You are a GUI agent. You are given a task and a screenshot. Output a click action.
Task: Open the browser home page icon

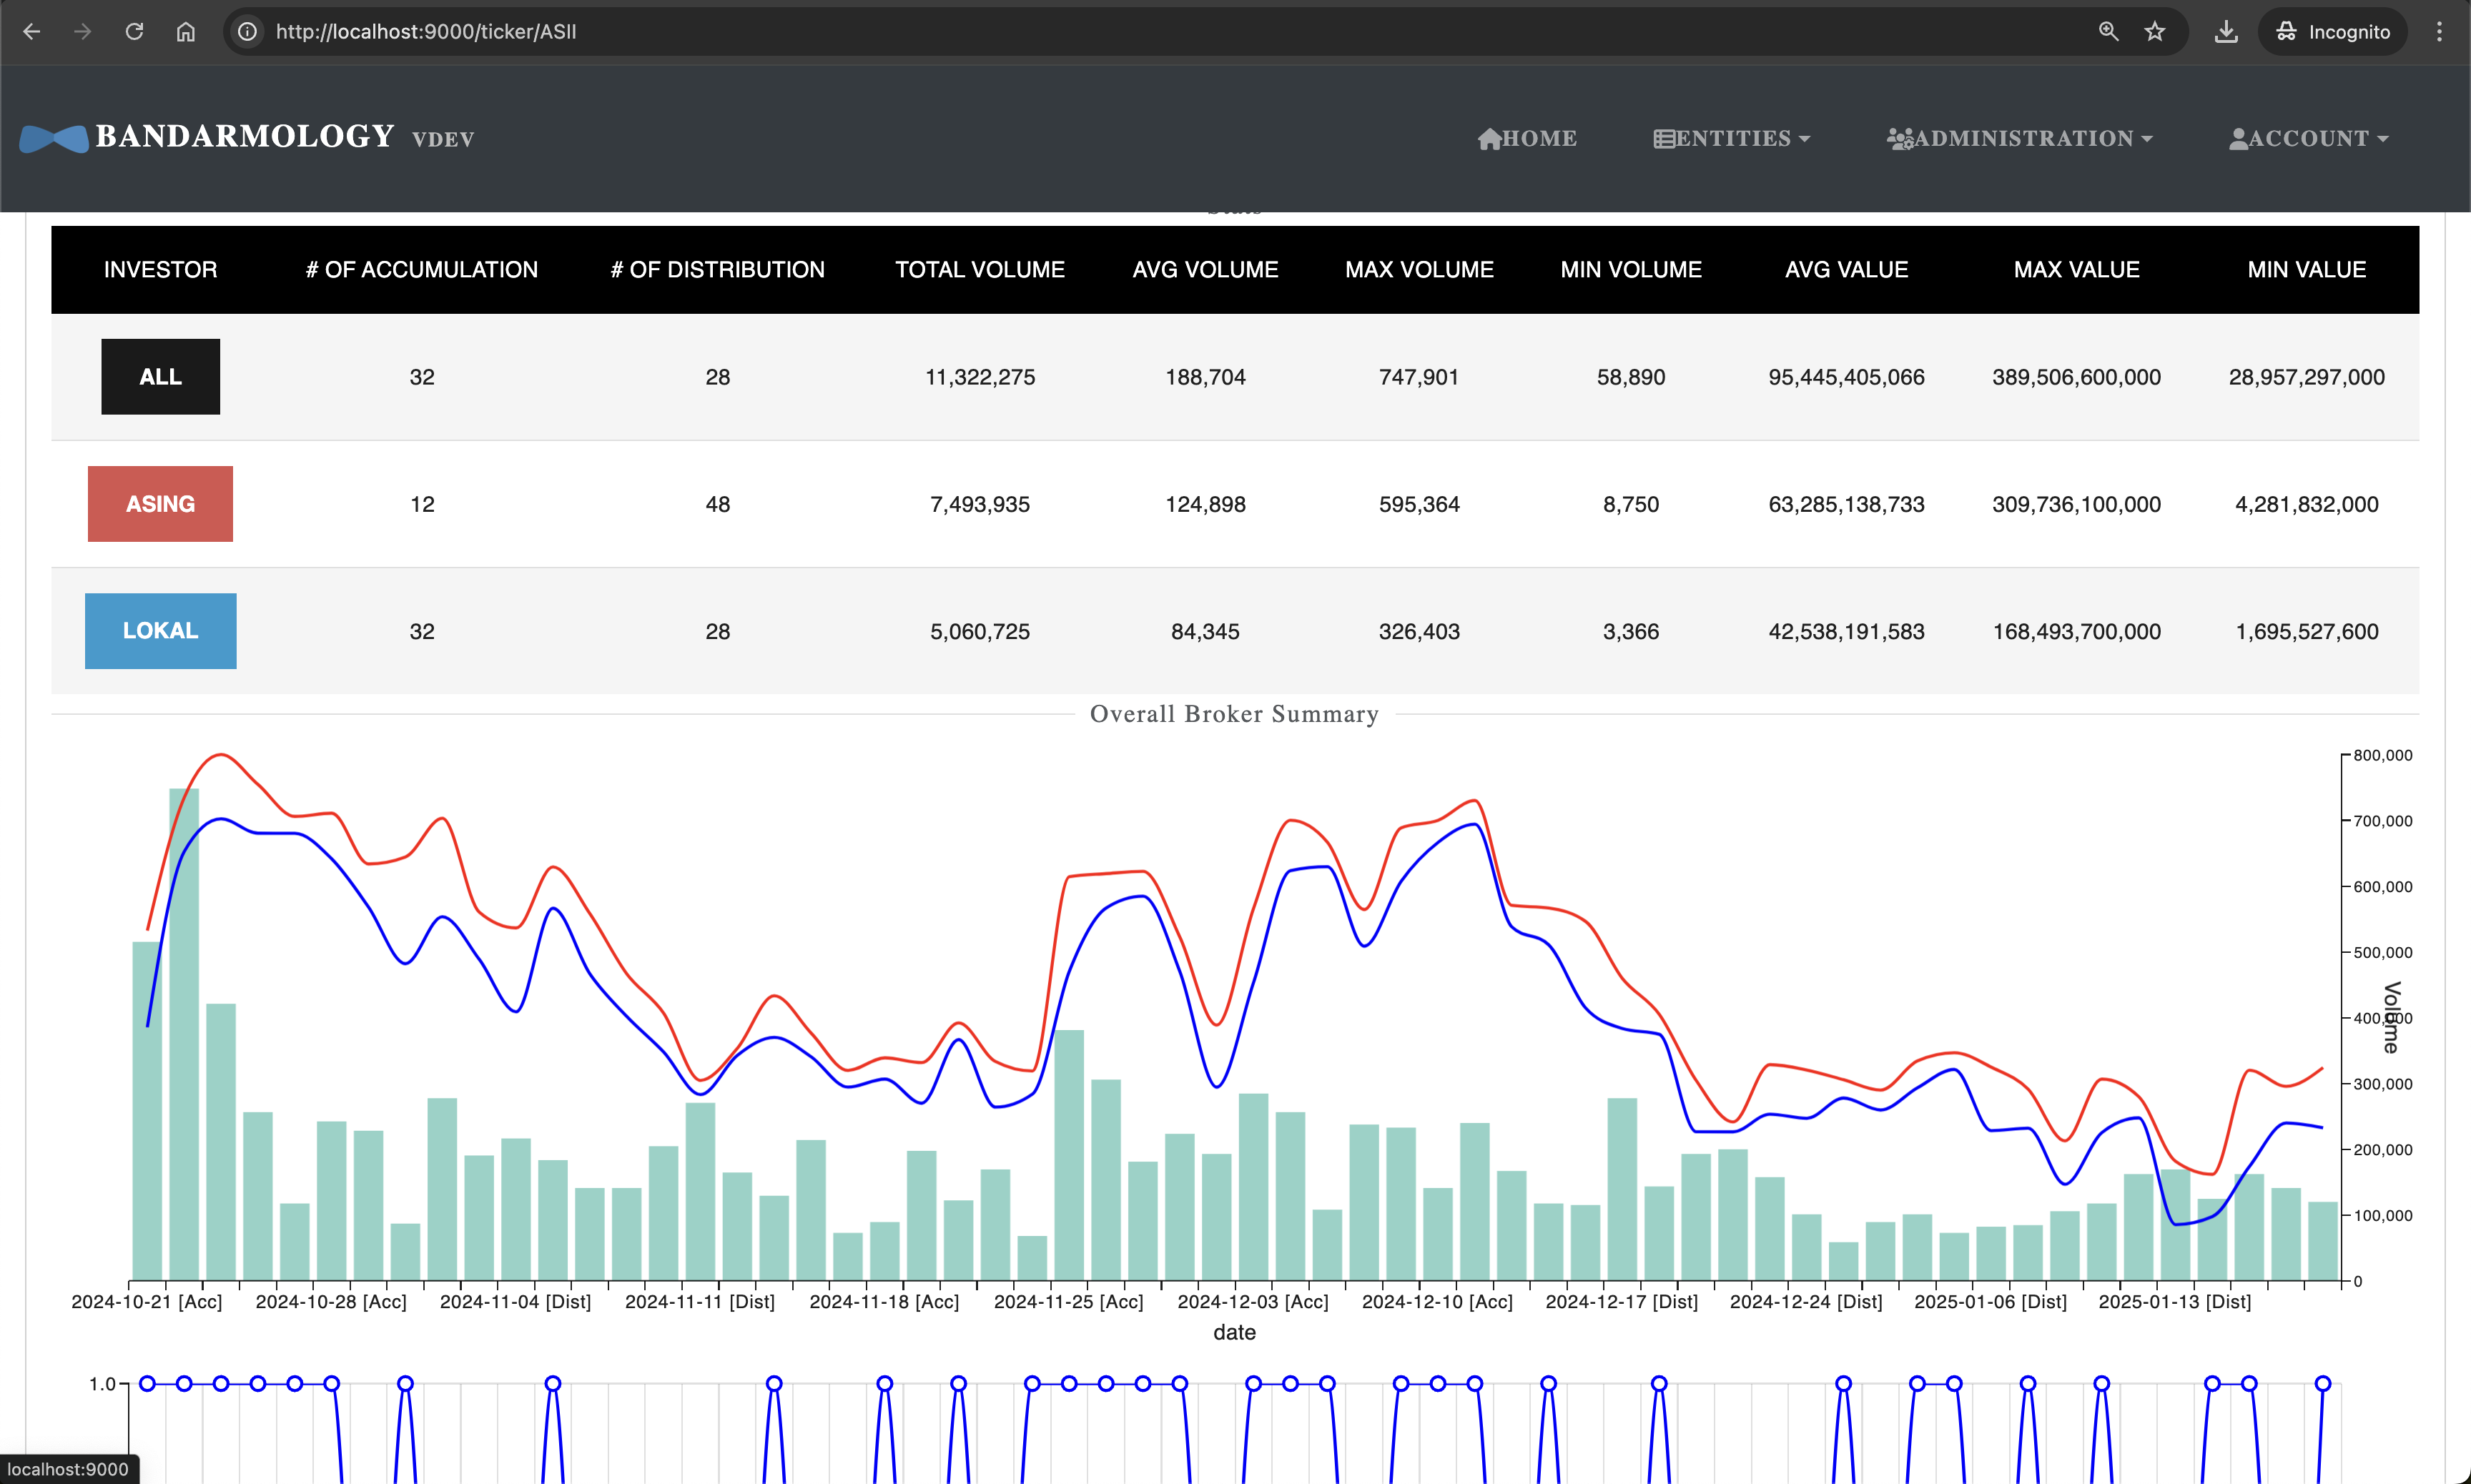point(186,31)
